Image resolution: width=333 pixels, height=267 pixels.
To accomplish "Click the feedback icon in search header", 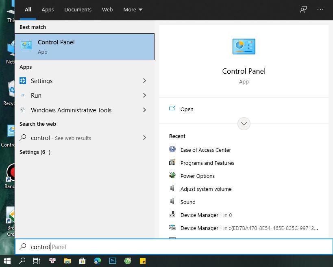I will (x=303, y=9).
